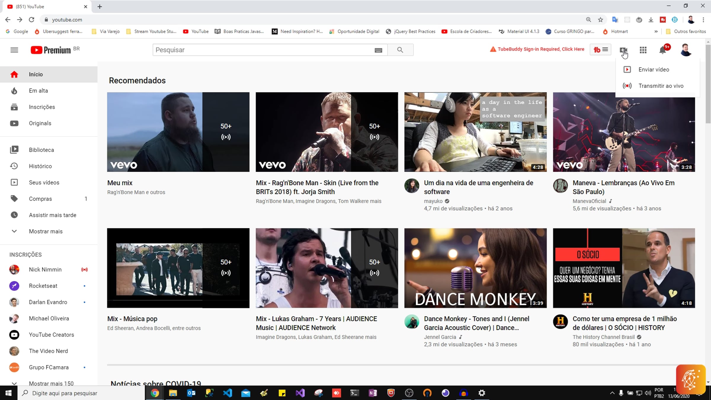Select Transmitir ao vivo menu option

[x=661, y=86]
